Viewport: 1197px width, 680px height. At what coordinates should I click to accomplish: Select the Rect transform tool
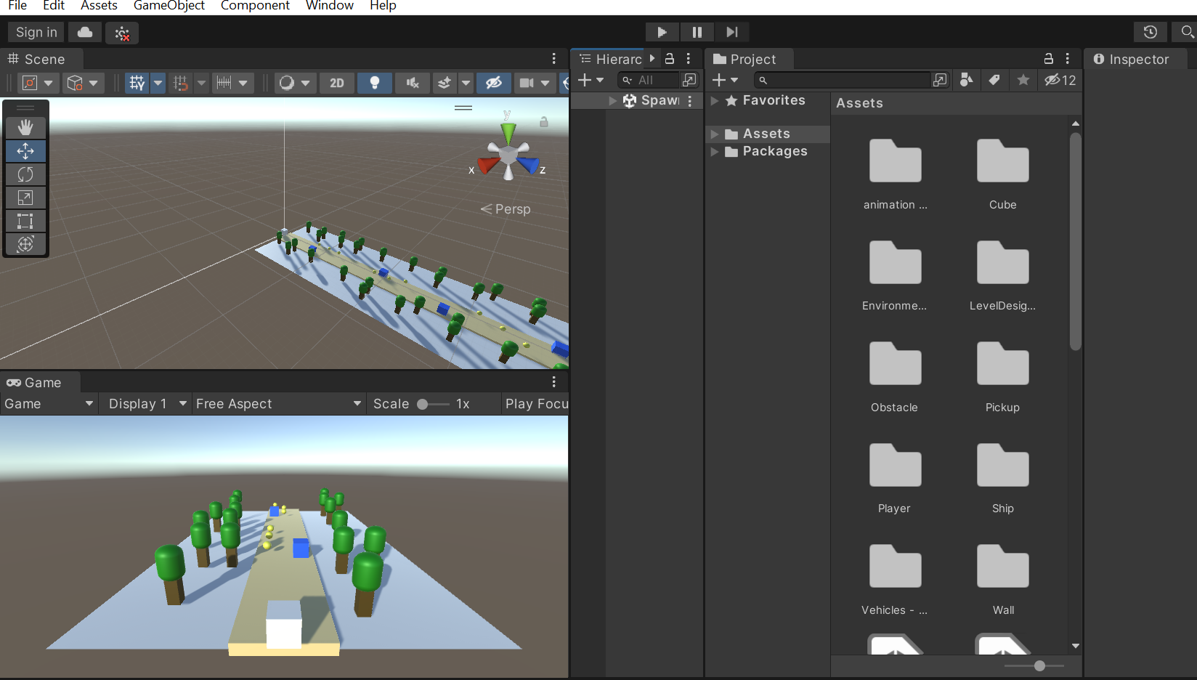[25, 221]
